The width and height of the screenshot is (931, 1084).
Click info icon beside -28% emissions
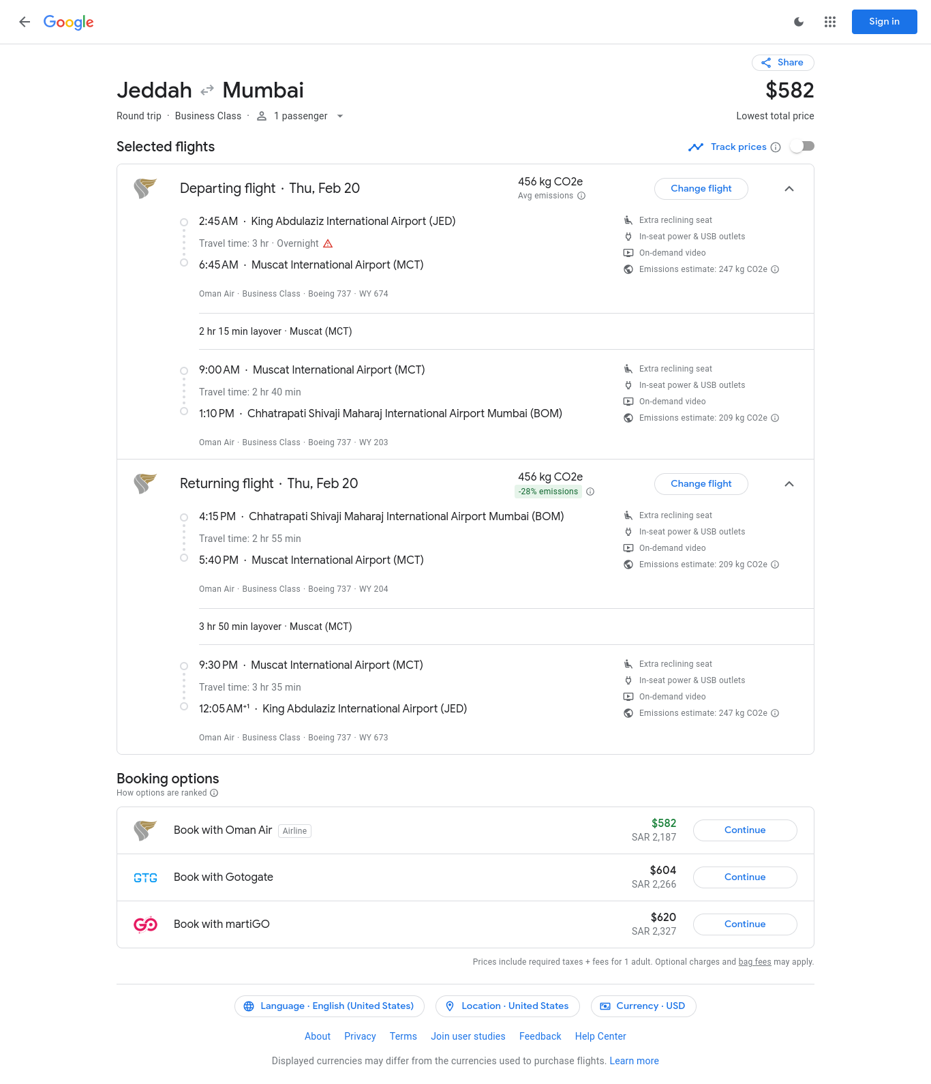tap(590, 492)
